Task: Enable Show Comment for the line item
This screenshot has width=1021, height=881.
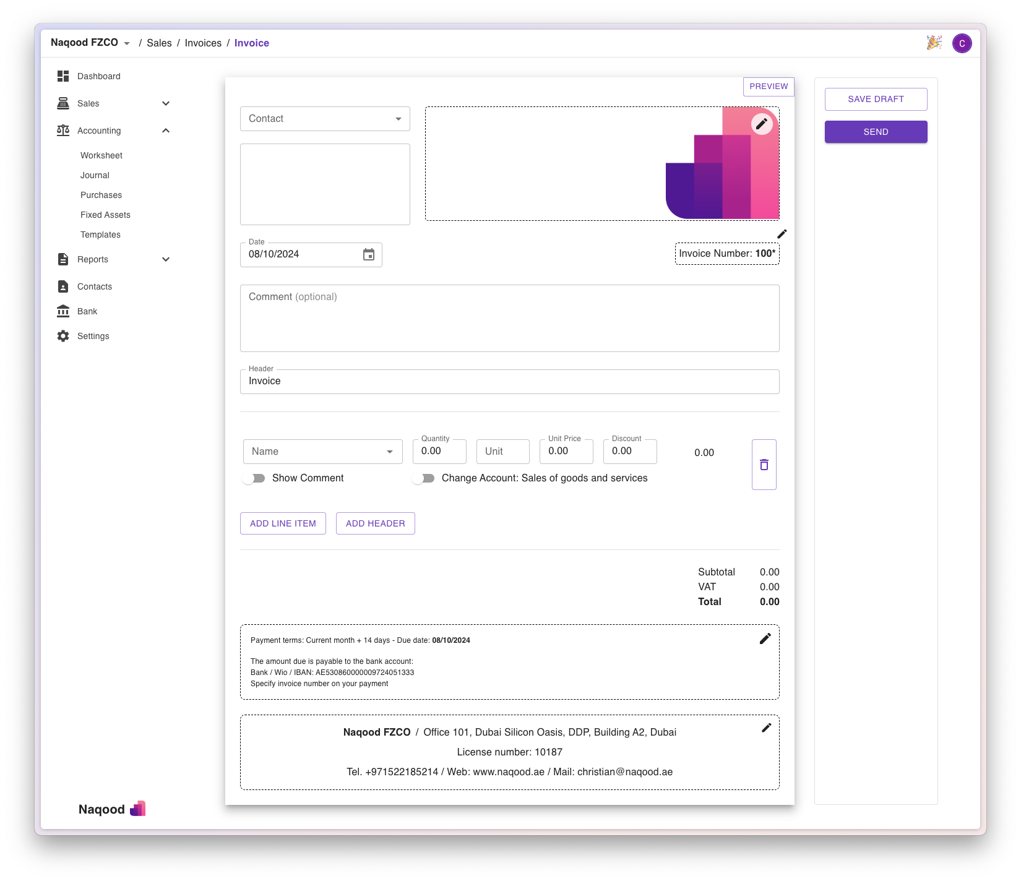Action: (x=254, y=478)
